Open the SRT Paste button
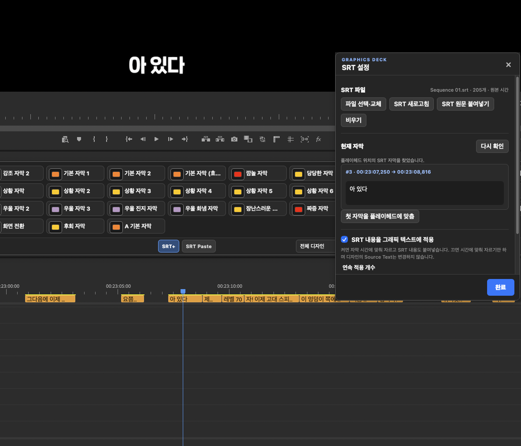 tap(199, 246)
